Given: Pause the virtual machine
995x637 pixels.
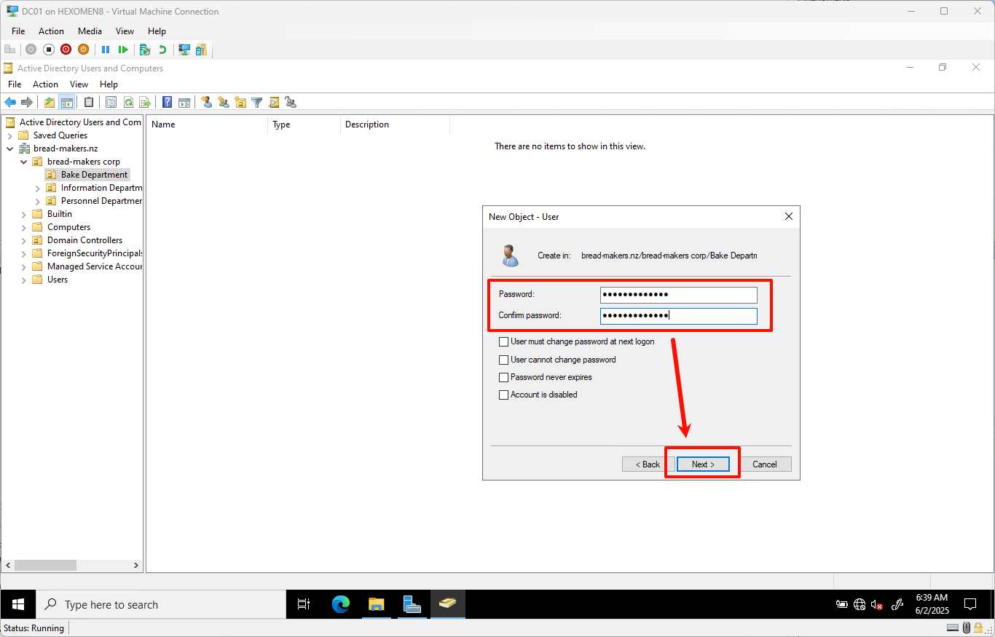Looking at the screenshot, I should 106,50.
